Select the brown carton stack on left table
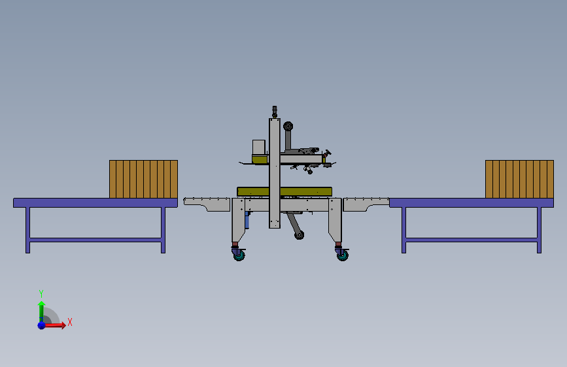Viewport: 567px width, 367px height. click(144, 179)
